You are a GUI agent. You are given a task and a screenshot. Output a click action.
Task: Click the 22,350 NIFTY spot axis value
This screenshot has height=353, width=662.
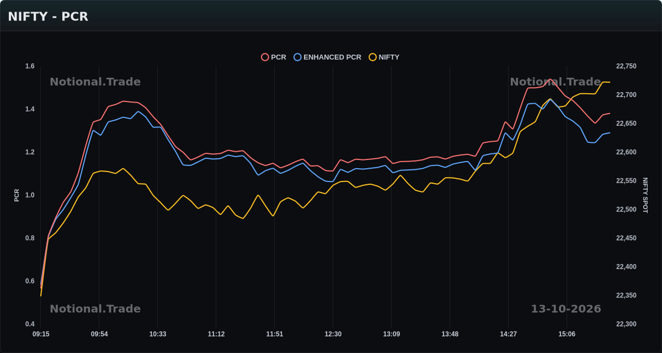point(626,296)
